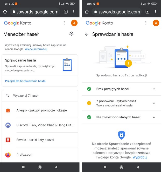The width and height of the screenshot is (162, 172).
Task: Open Google Konto options menu on right page
Action: [146, 23]
